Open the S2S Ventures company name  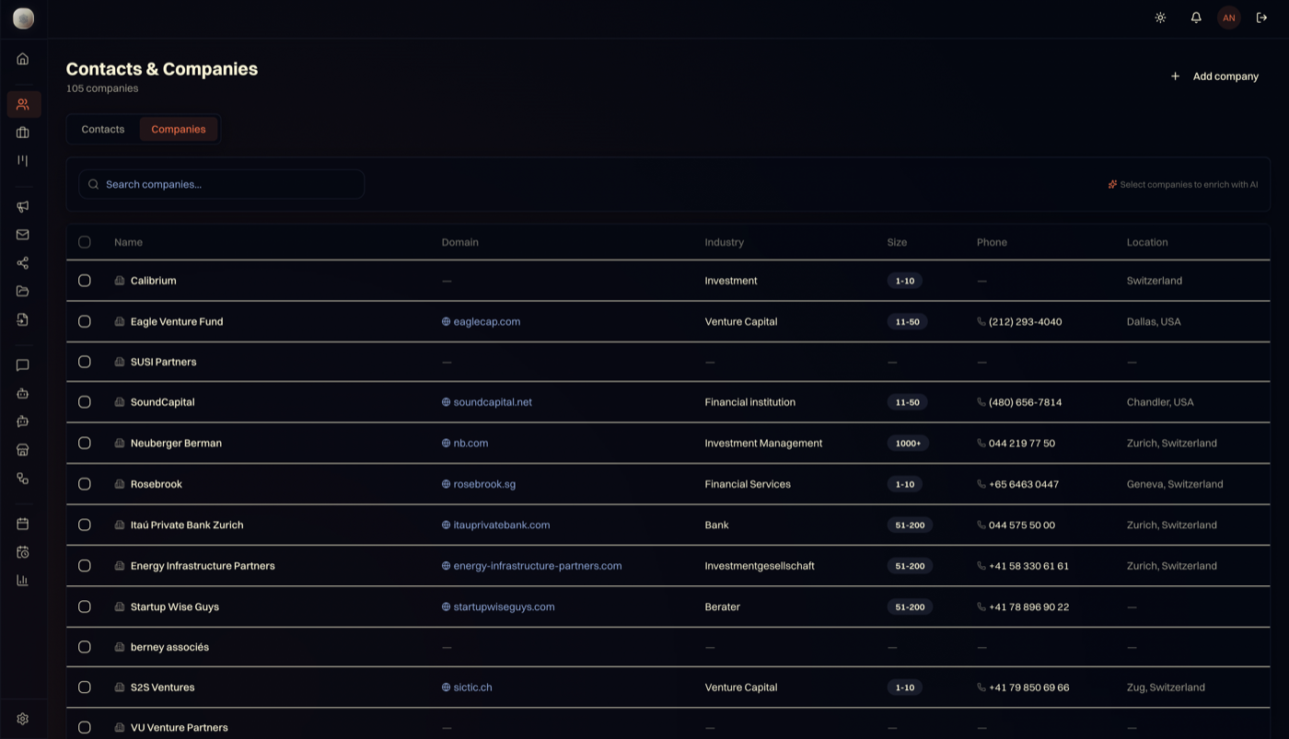tap(163, 687)
